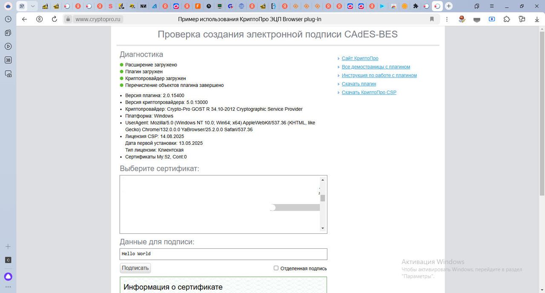Click the certificate list down scroll arrow
Screen dimensions: 545x293
coord(323,229)
